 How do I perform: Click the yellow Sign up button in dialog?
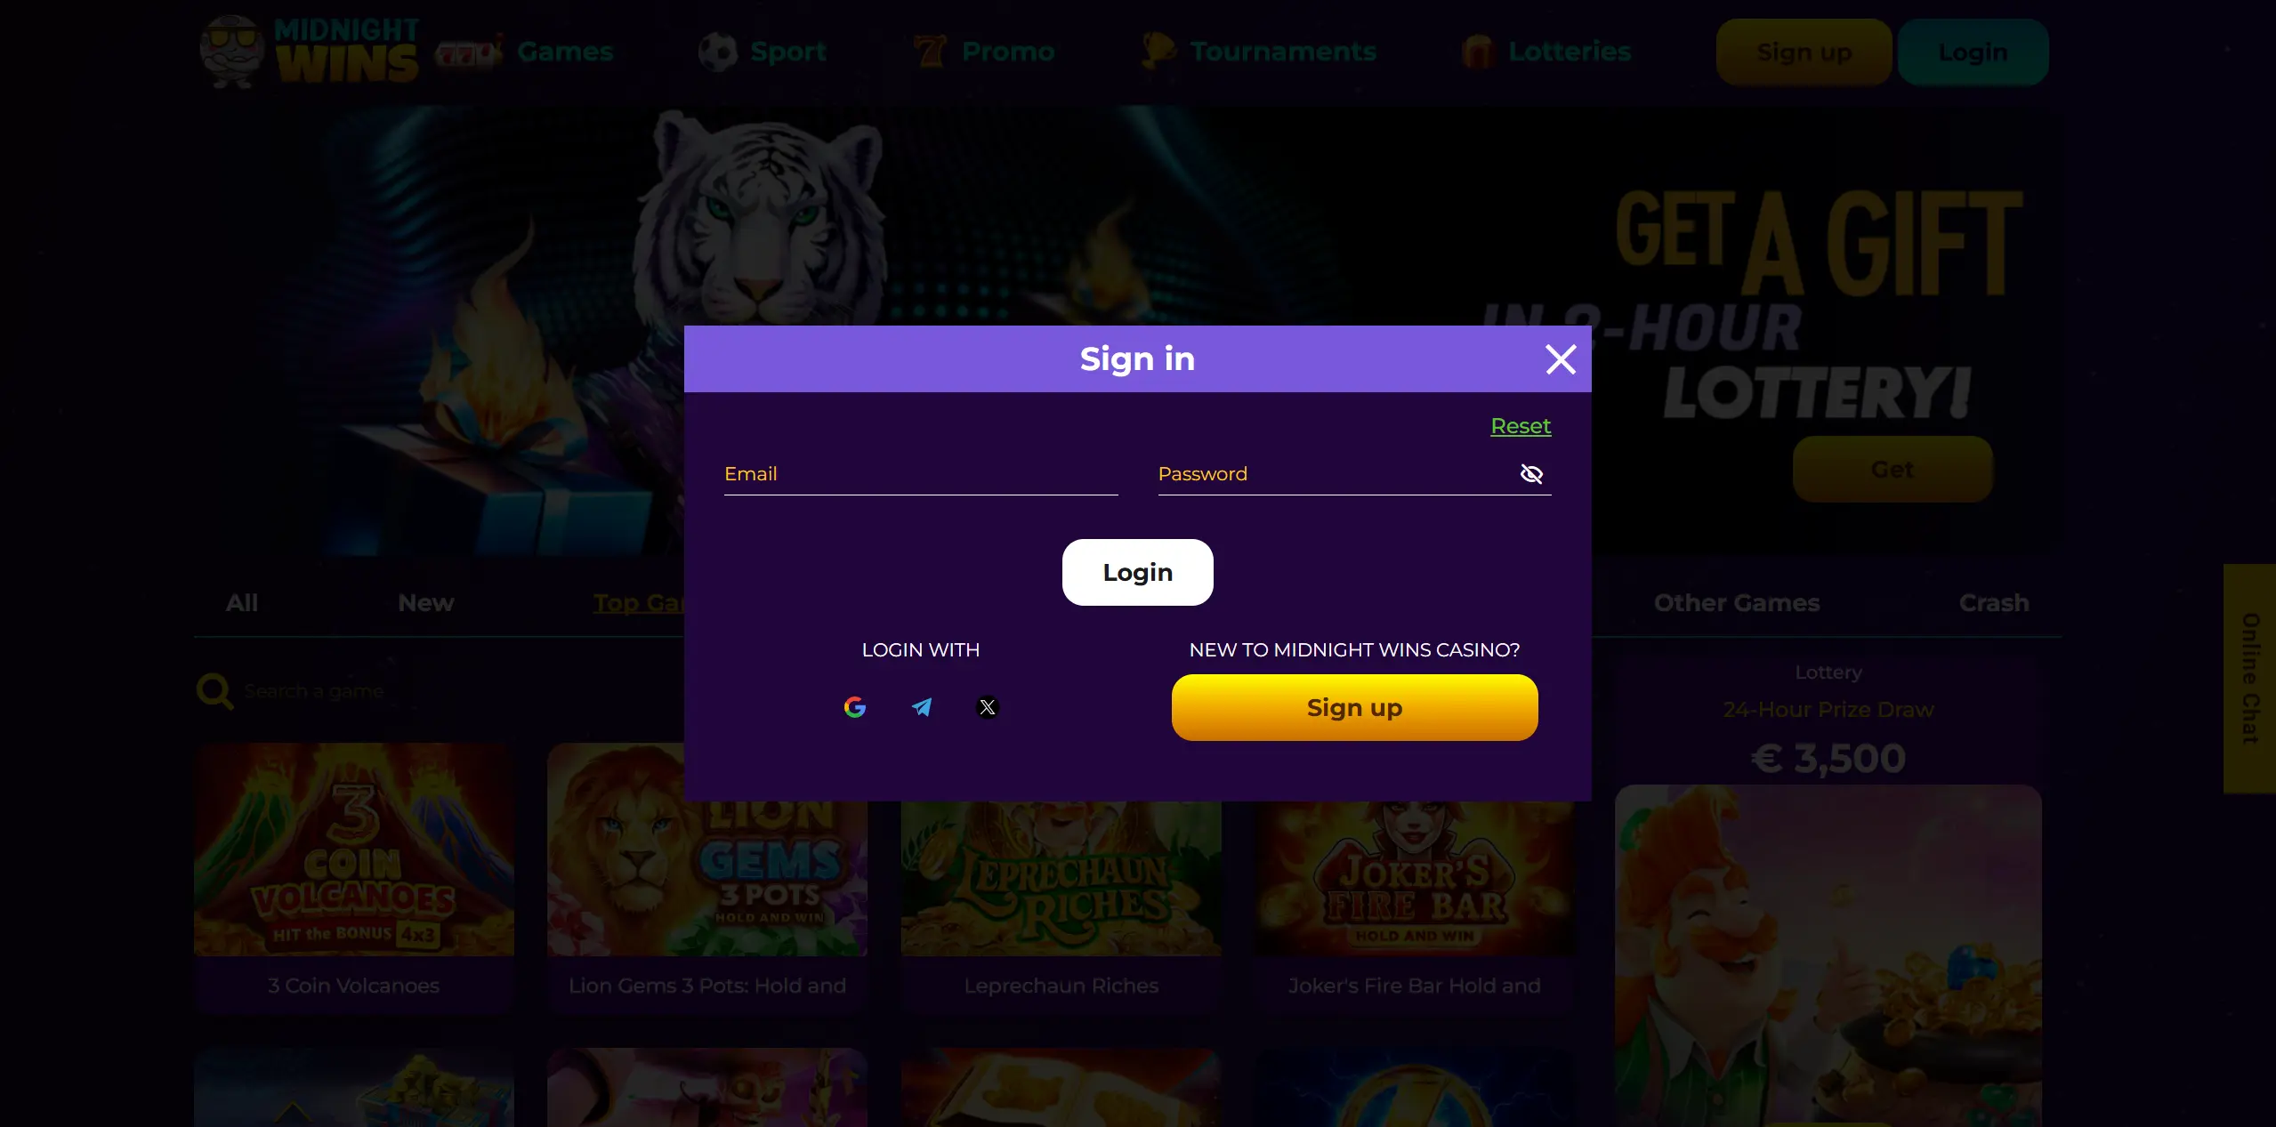point(1354,707)
